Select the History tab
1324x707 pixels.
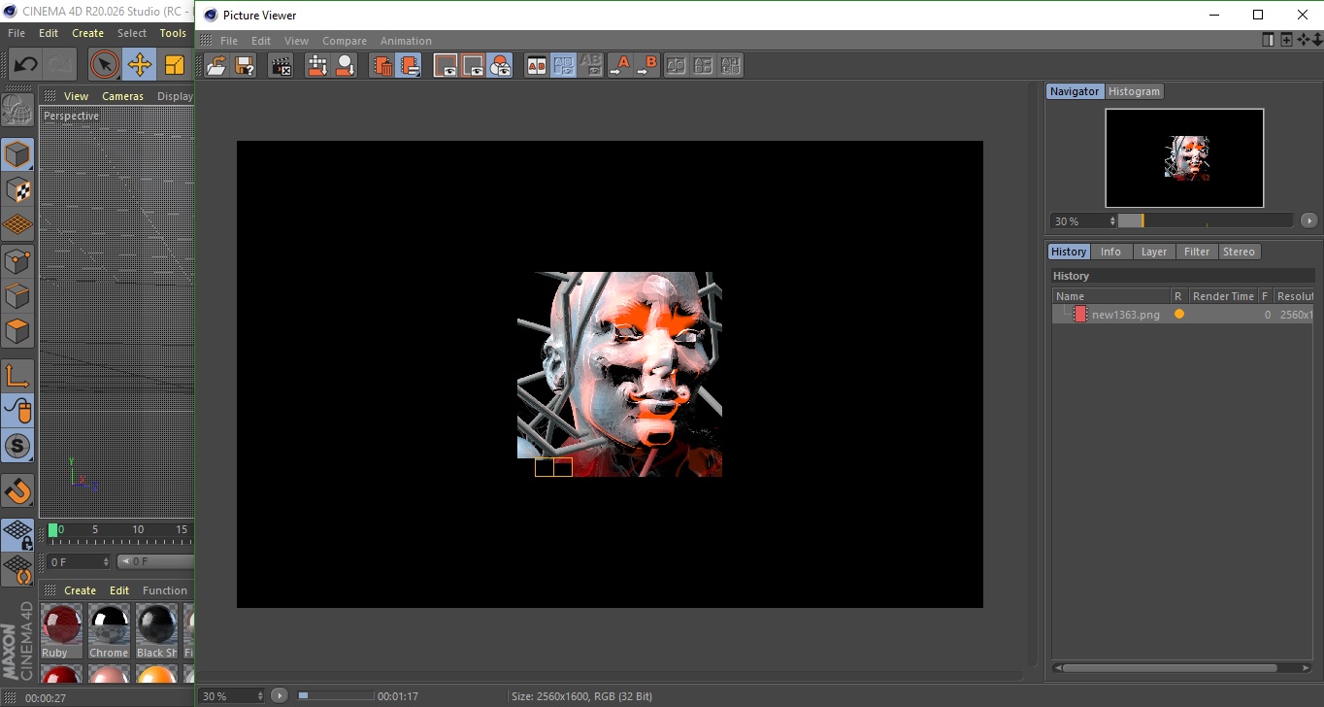coord(1069,252)
